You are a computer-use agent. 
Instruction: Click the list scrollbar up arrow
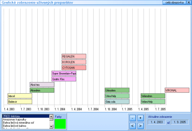point(51,116)
